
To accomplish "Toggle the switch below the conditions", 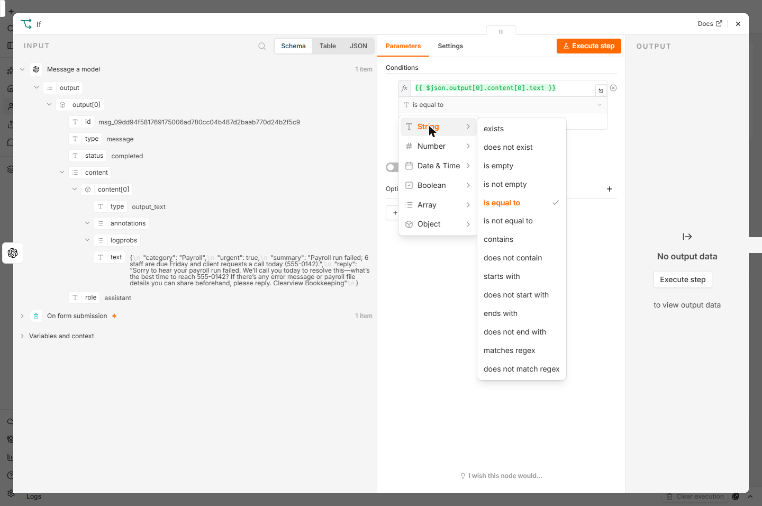I will (x=392, y=167).
